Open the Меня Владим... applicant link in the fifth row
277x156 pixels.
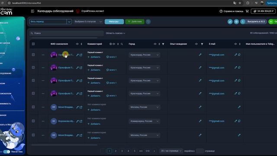click(66, 107)
